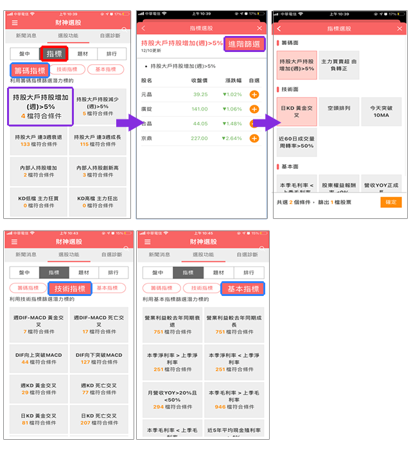Add 元晶 to watchlist with plus icon
The image size is (411, 452).
254,94
